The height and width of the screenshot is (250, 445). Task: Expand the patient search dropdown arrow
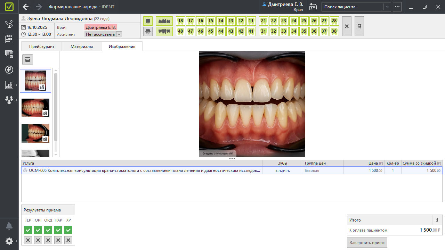[x=387, y=7]
